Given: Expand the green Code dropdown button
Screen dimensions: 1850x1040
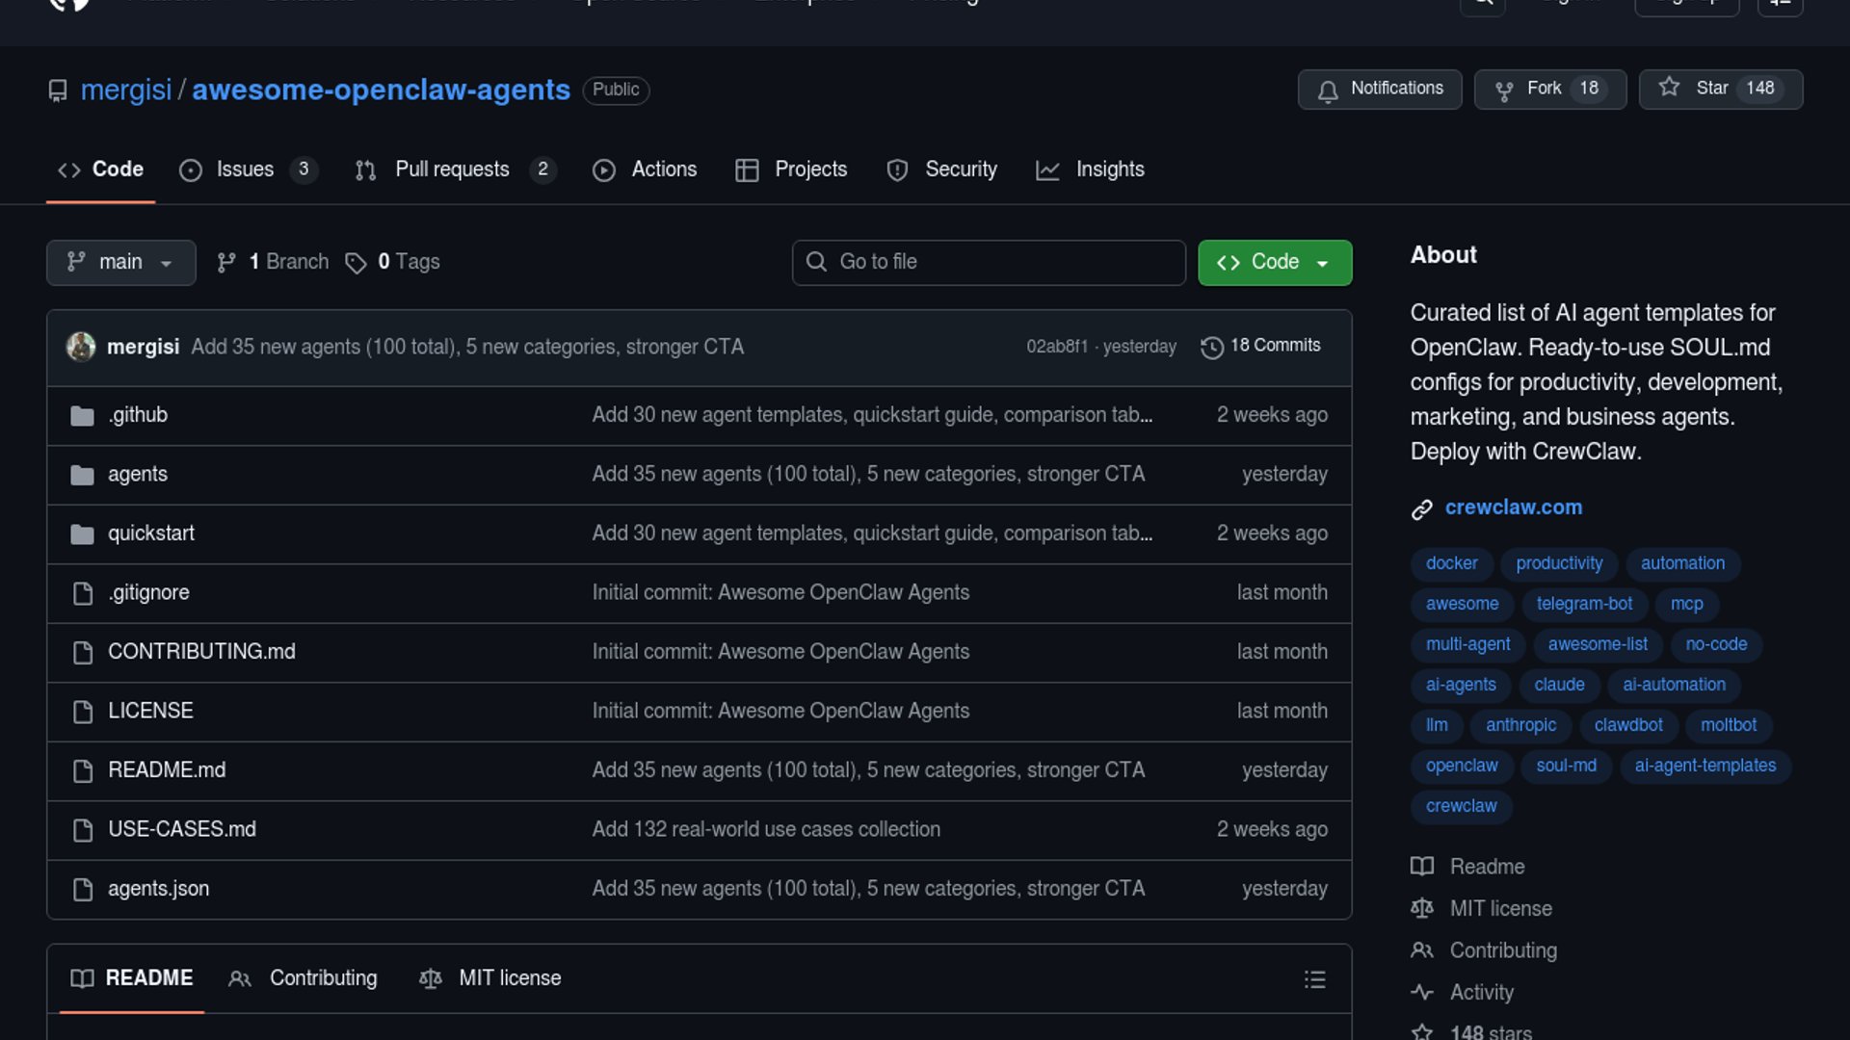Looking at the screenshot, I should [1274, 262].
